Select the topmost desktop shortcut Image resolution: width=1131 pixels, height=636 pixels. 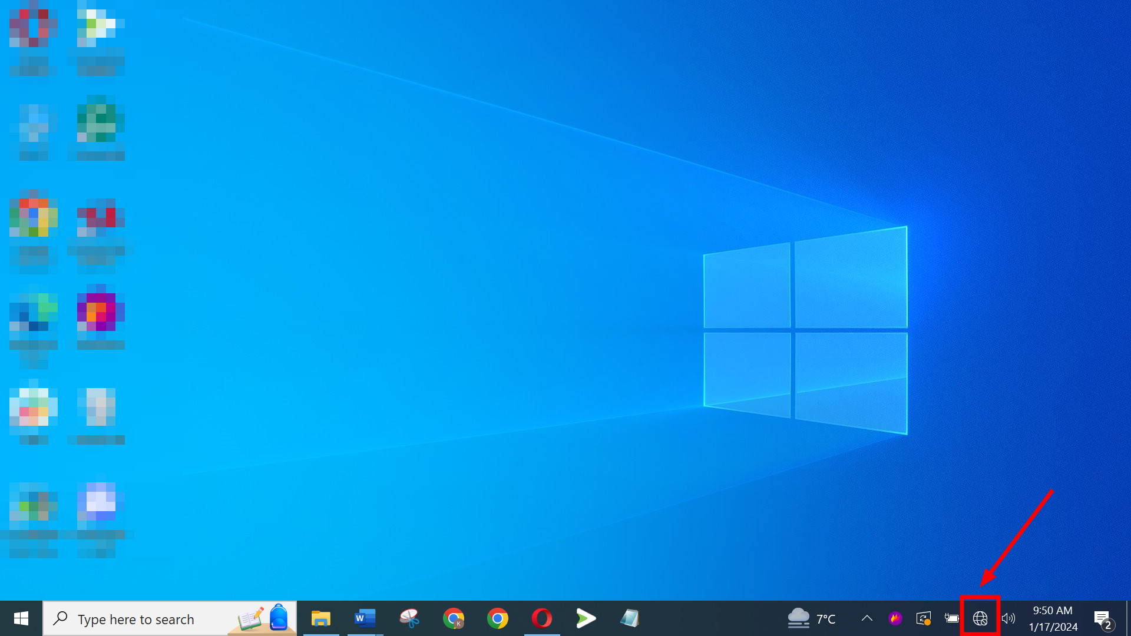point(32,26)
